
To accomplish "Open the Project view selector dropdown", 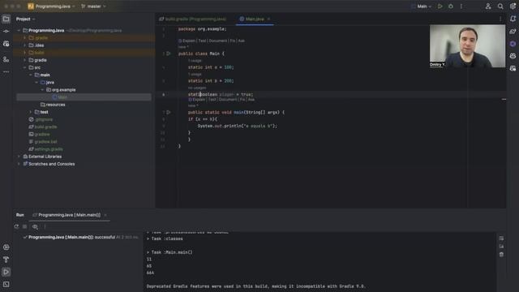I will [x=25, y=19].
